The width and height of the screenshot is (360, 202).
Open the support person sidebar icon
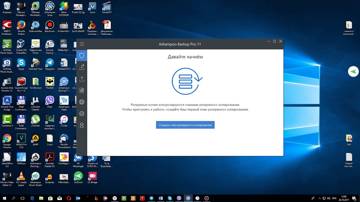point(82,125)
